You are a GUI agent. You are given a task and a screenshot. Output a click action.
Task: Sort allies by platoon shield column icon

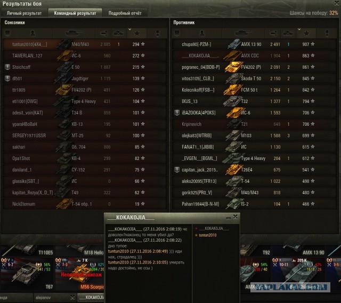7,33
